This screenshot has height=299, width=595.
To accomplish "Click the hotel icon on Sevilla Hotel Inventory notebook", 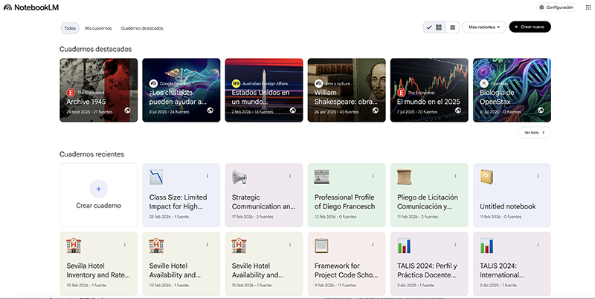I will pyautogui.click(x=74, y=245).
